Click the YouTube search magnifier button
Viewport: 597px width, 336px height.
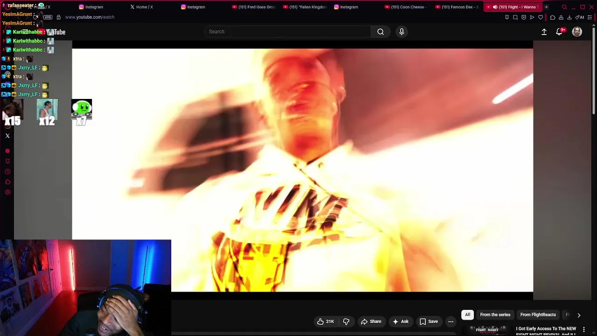coord(381,32)
